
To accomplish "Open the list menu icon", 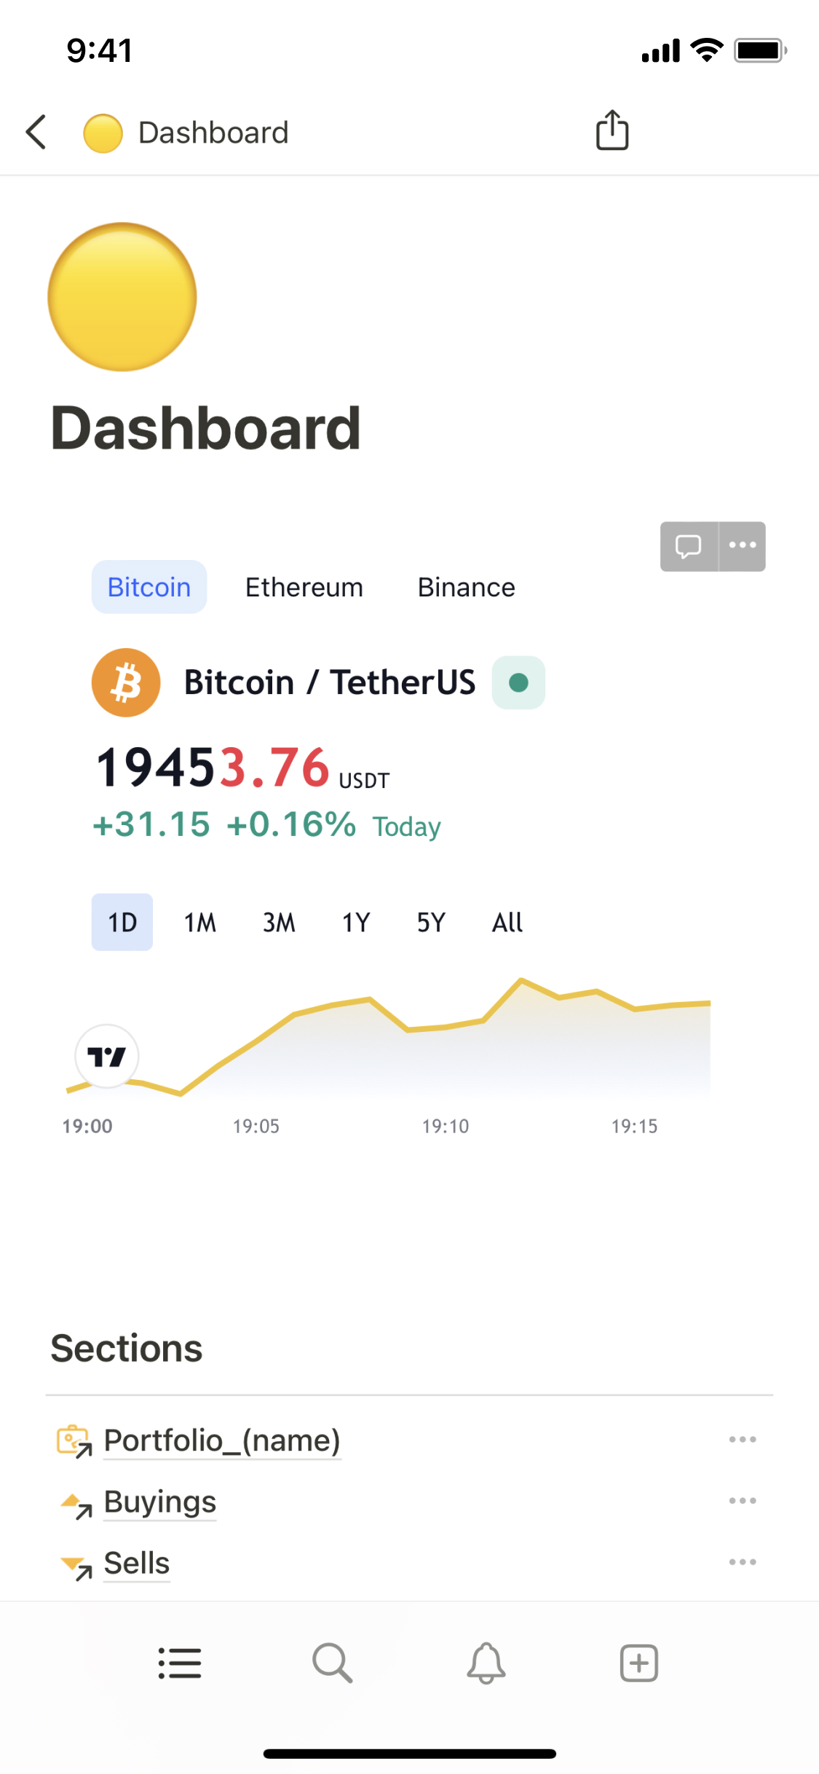I will click(x=180, y=1663).
